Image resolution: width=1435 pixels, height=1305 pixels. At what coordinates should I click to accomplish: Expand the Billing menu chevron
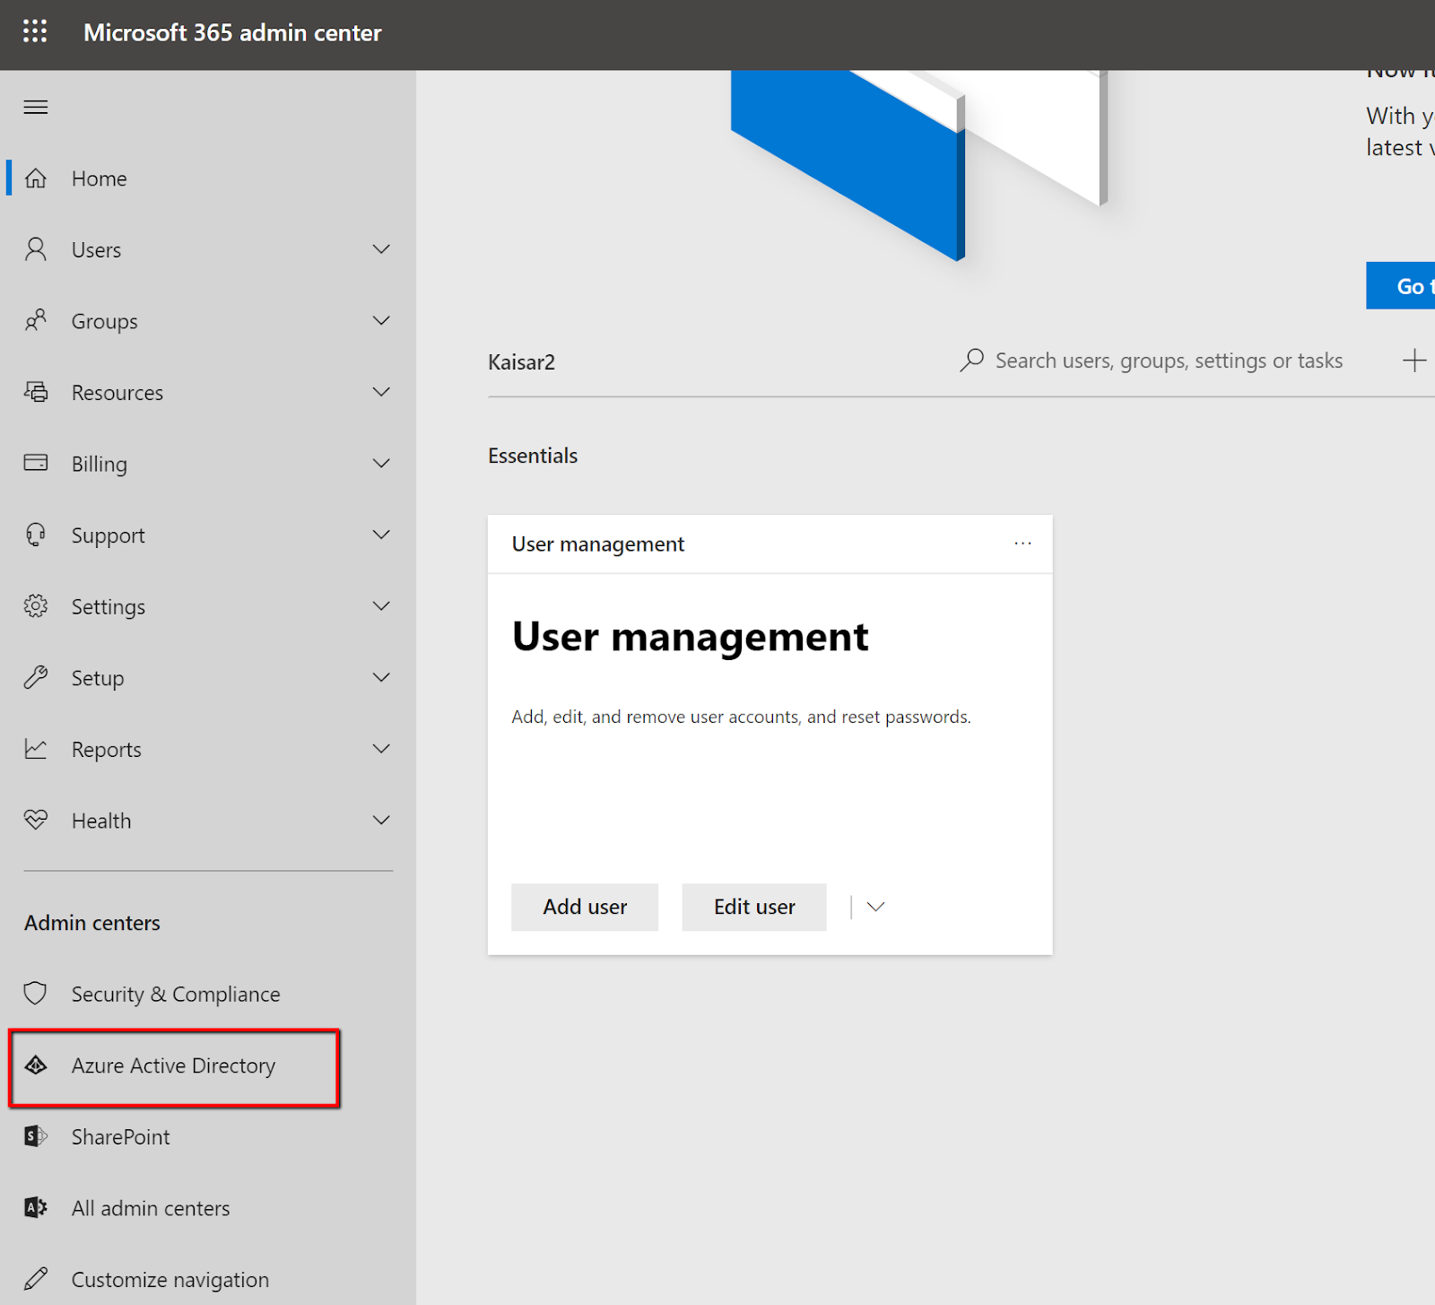click(x=381, y=463)
